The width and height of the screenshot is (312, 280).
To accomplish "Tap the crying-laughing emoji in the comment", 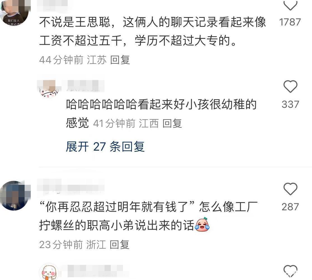I will [x=202, y=225].
